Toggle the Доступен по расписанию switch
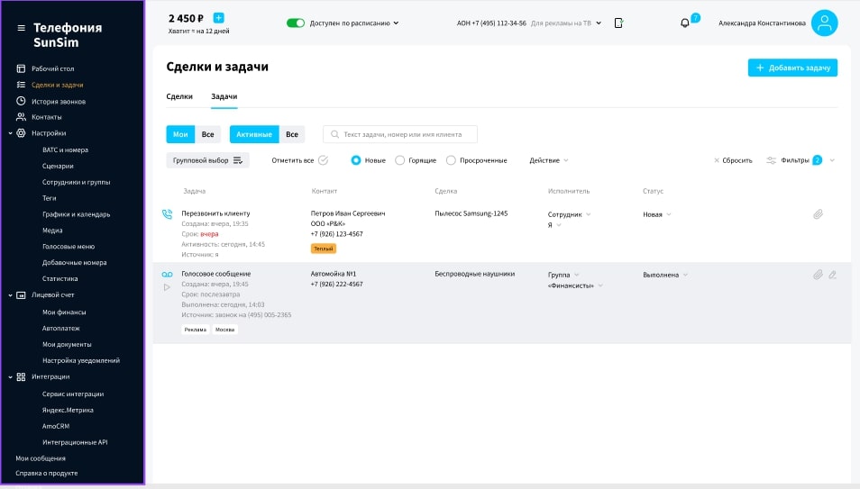 tap(295, 23)
